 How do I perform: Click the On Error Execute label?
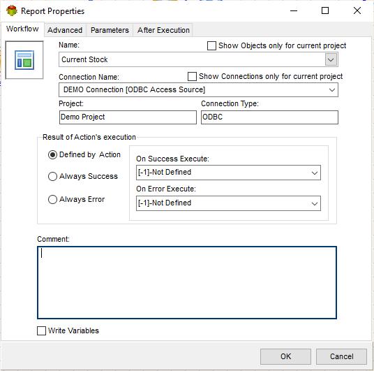[x=166, y=189]
